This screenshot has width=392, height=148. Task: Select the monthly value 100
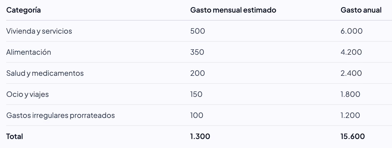click(197, 115)
